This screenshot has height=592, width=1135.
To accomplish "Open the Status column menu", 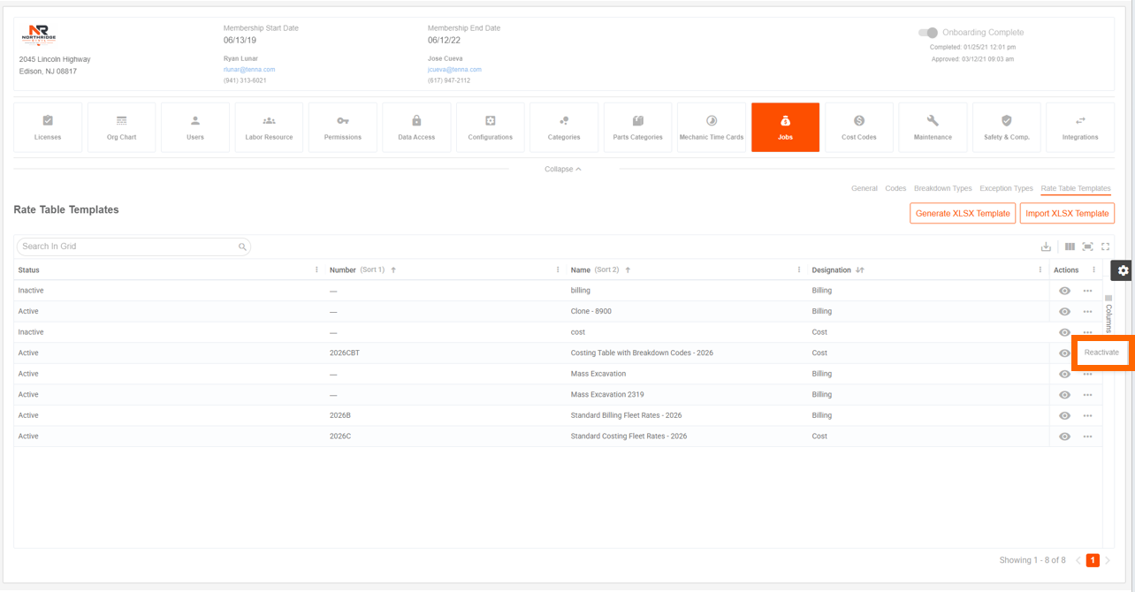I will coord(316,270).
